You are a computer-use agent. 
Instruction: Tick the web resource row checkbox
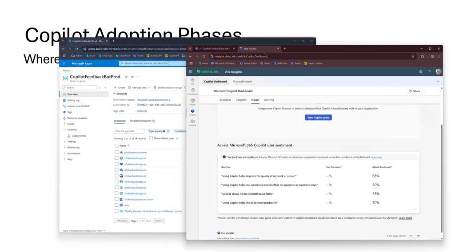(x=116, y=205)
